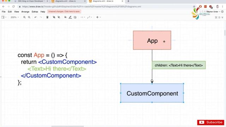This screenshot has height=127, width=226.
Task: Open the File menu
Action: pyautogui.click(x=4, y=12)
